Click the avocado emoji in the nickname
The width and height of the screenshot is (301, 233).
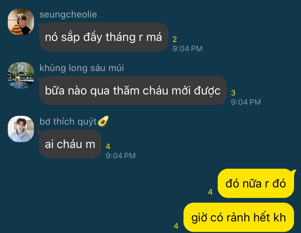click(103, 122)
